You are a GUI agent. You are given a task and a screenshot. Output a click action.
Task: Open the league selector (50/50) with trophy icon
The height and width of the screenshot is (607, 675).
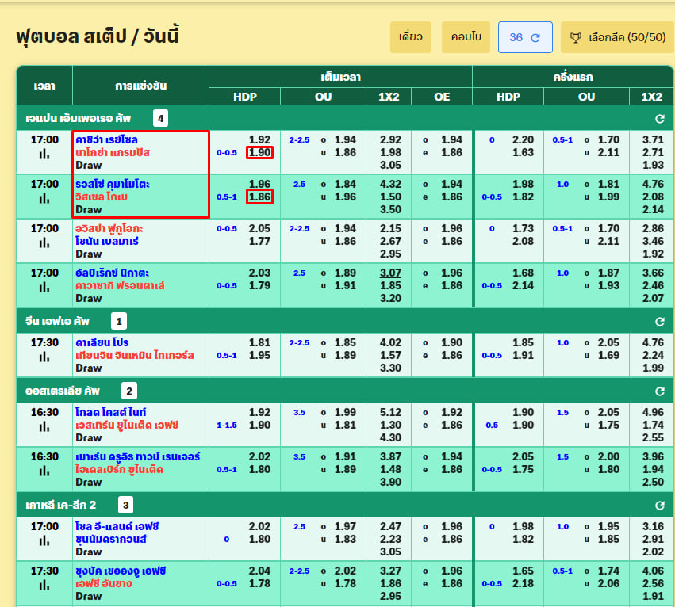pos(617,37)
